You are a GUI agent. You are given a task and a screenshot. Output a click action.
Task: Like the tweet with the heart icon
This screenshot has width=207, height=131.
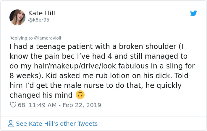tap(13, 105)
